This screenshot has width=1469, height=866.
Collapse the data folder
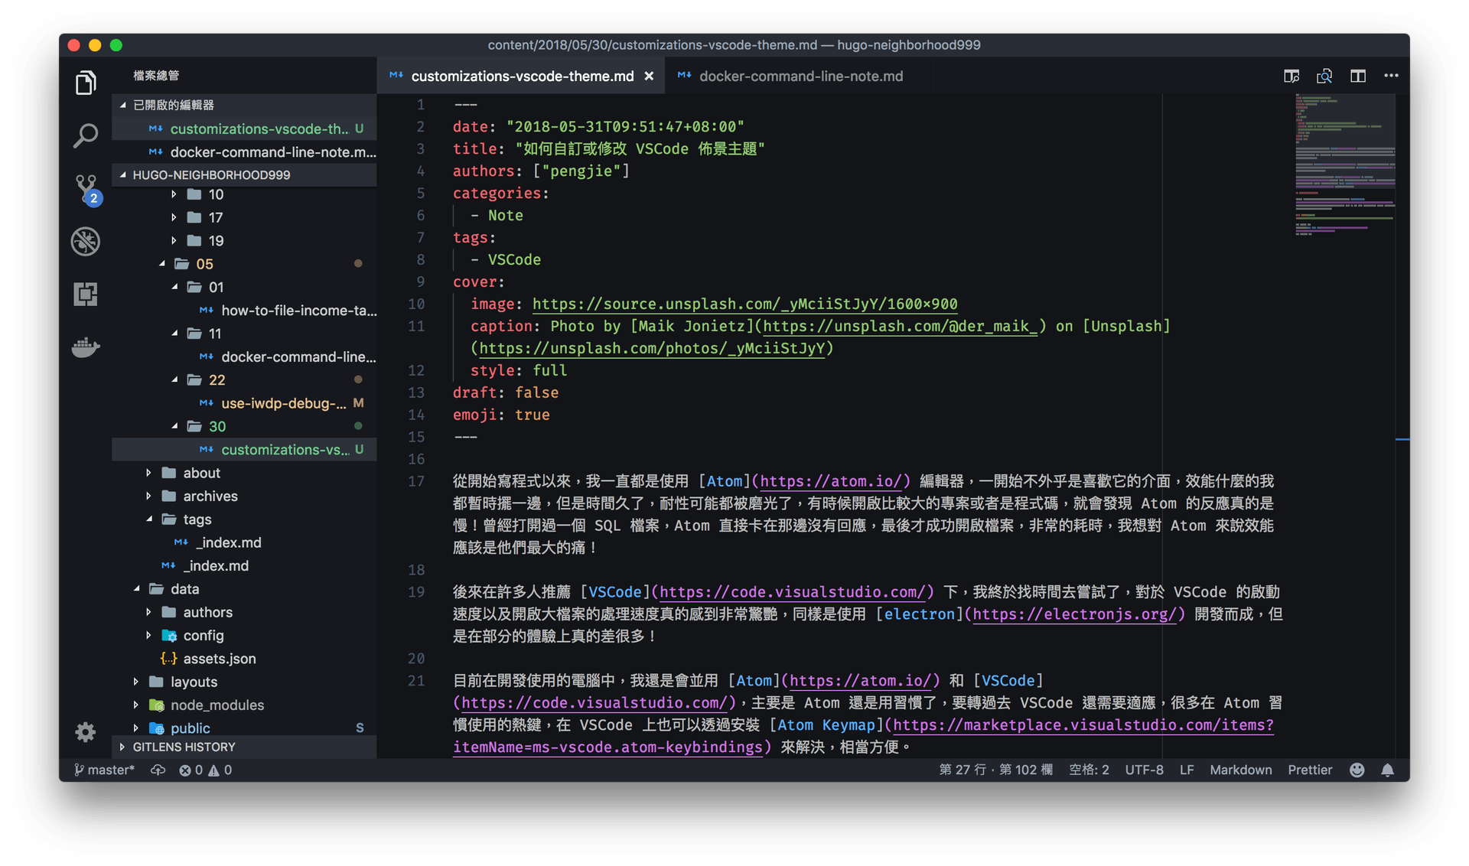click(x=244, y=589)
